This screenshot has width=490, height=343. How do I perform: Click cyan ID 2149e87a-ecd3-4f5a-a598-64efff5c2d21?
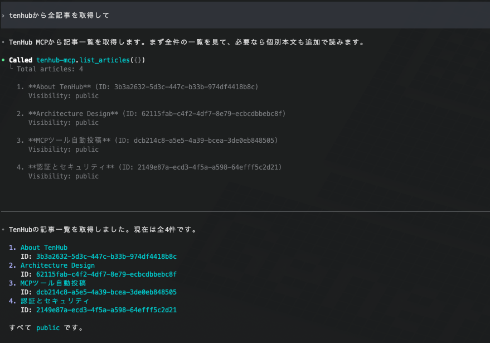click(x=106, y=310)
